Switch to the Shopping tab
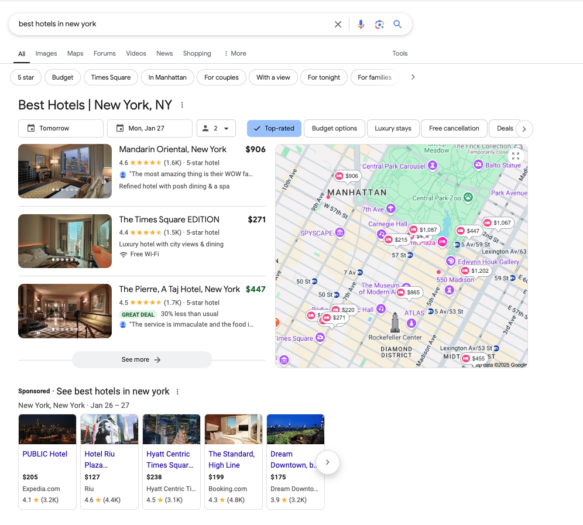583x525 pixels. point(197,53)
